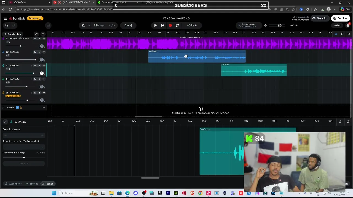Screen dimensions: 353x198
Task: Select the Editor tab
Action: (x=48, y=184)
